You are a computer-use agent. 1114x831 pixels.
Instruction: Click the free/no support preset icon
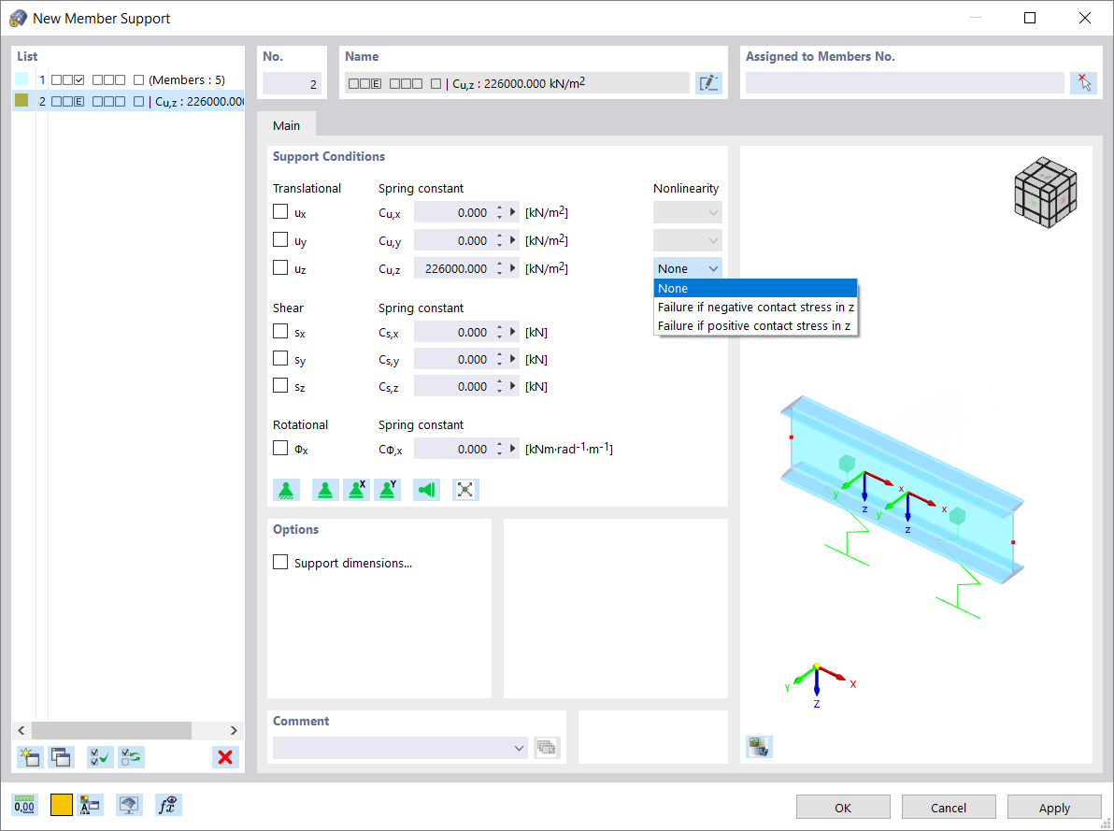pos(465,490)
